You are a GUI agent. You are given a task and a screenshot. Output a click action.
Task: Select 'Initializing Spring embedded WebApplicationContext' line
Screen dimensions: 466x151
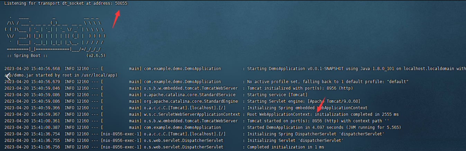307,108
